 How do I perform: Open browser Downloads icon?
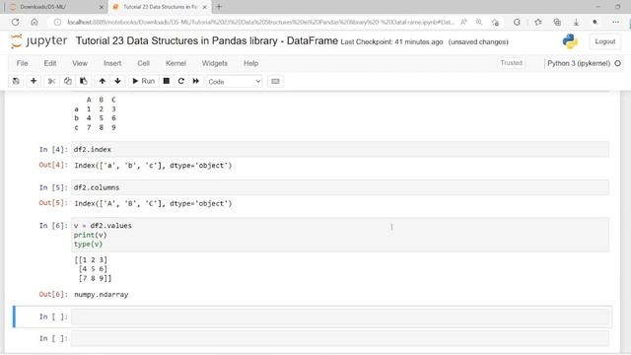576,22
